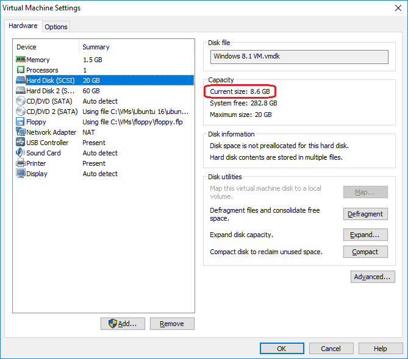Image resolution: width=408 pixels, height=359 pixels.
Task: Select the Display row label
Action: tap(37, 174)
